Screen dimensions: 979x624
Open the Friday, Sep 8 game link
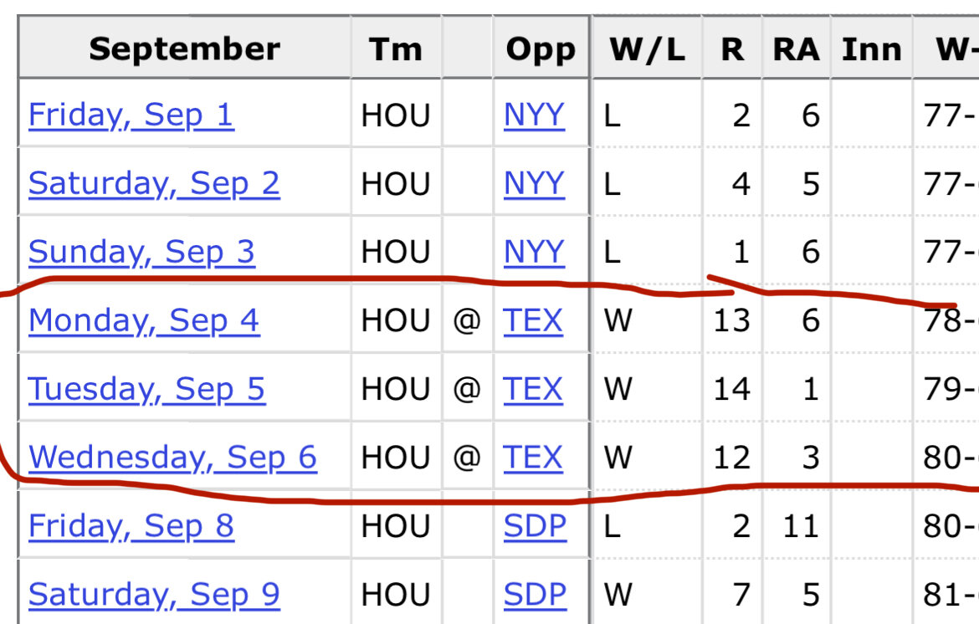[x=131, y=527]
